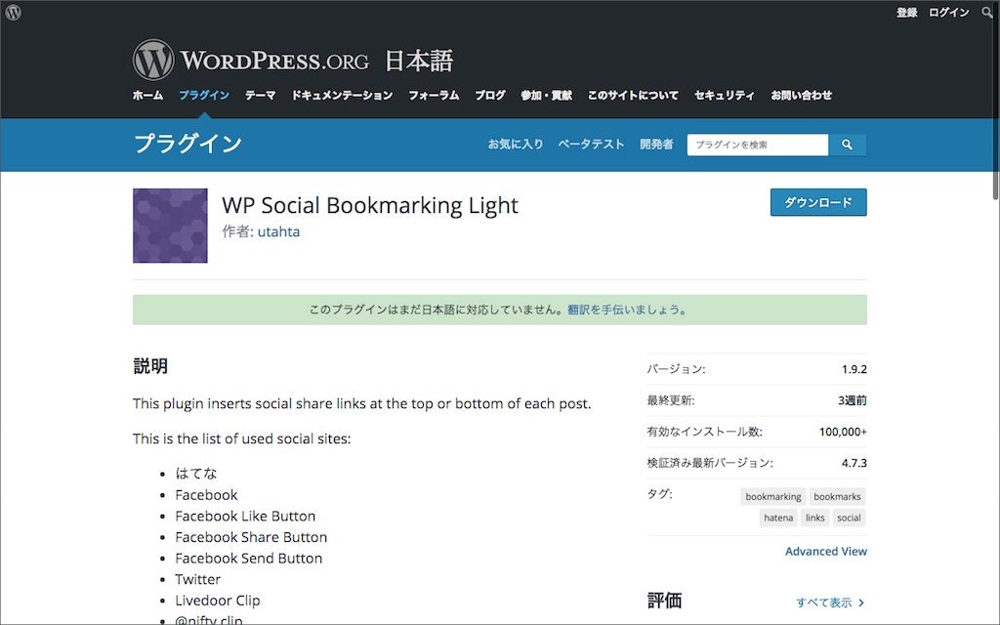This screenshot has width=1000, height=625.
Task: Open the このサイトについて menu item
Action: [633, 95]
